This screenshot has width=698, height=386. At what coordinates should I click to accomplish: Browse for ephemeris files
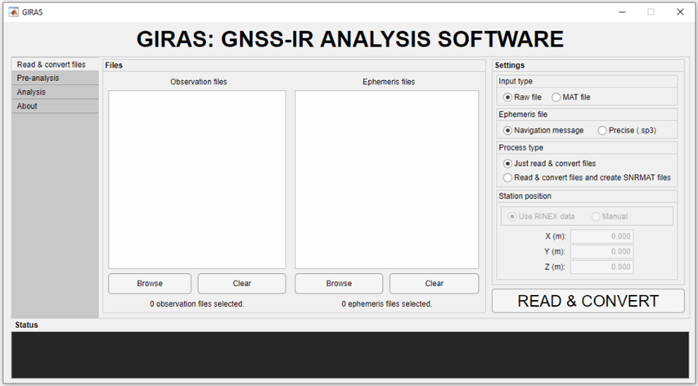tap(339, 284)
